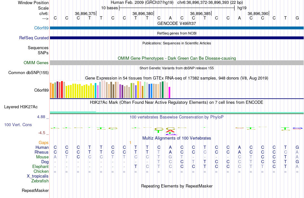Open Multiz Alignments of 100 Vertebrates title

[x=177, y=138]
